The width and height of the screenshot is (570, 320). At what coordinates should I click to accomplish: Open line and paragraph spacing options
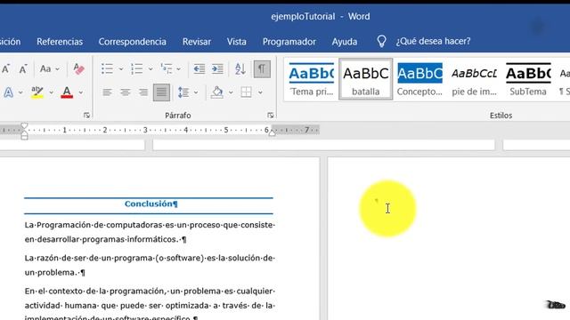tap(183, 92)
